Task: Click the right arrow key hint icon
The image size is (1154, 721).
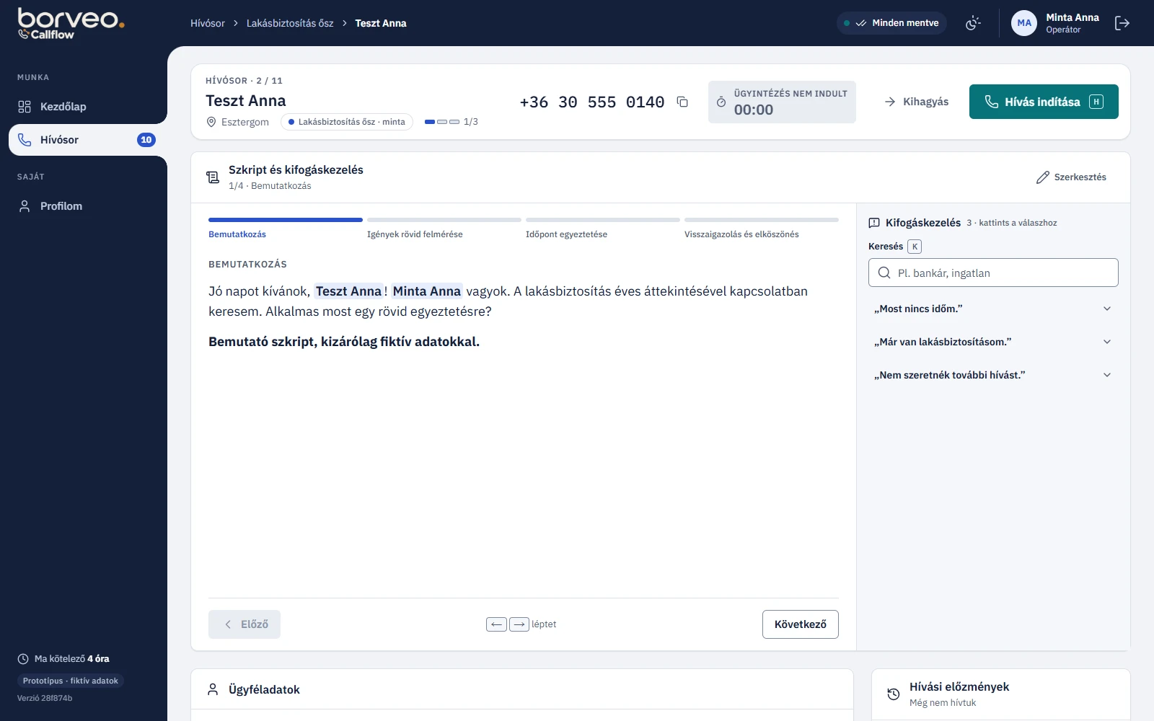Action: pos(519,624)
